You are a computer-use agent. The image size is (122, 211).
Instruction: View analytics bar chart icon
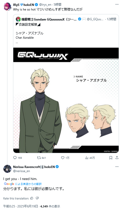coord(87,158)
